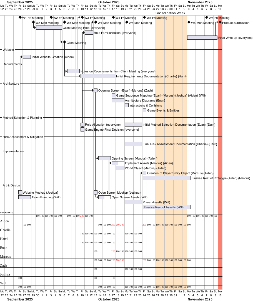The height and width of the screenshot is (301, 253).
Task: Click the top October 2025 month header
Action: [x=109, y=2]
